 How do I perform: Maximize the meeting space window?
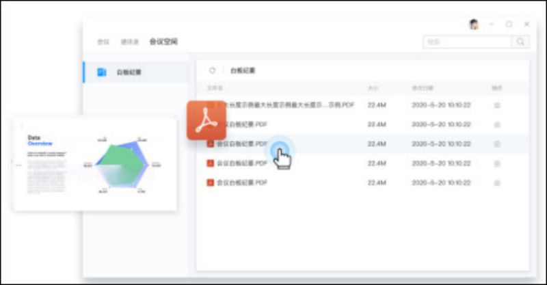tap(509, 24)
